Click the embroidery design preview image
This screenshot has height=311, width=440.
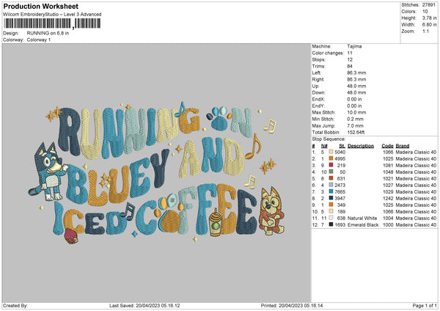[157, 173]
